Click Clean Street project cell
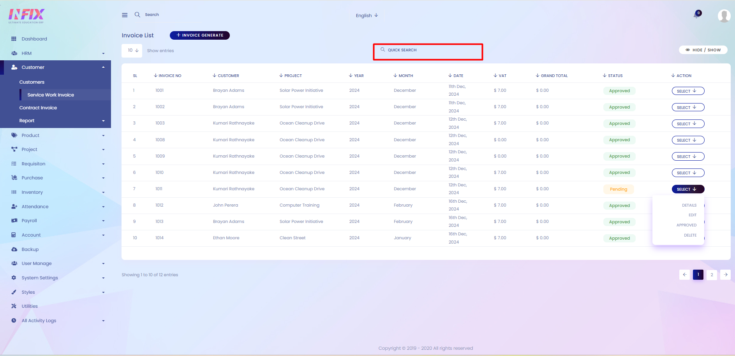Viewport: 735px width, 356px height. [293, 238]
